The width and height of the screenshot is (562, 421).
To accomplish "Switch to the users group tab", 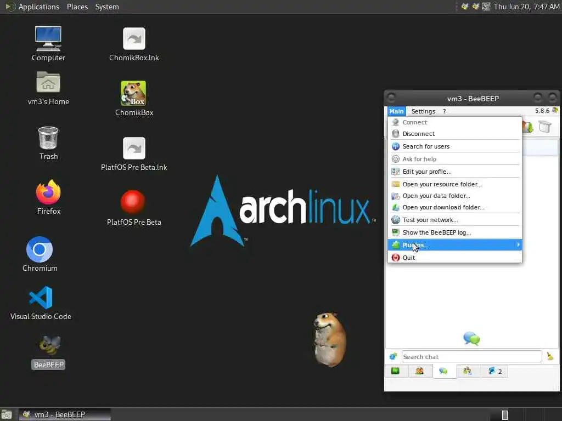I will click(419, 371).
